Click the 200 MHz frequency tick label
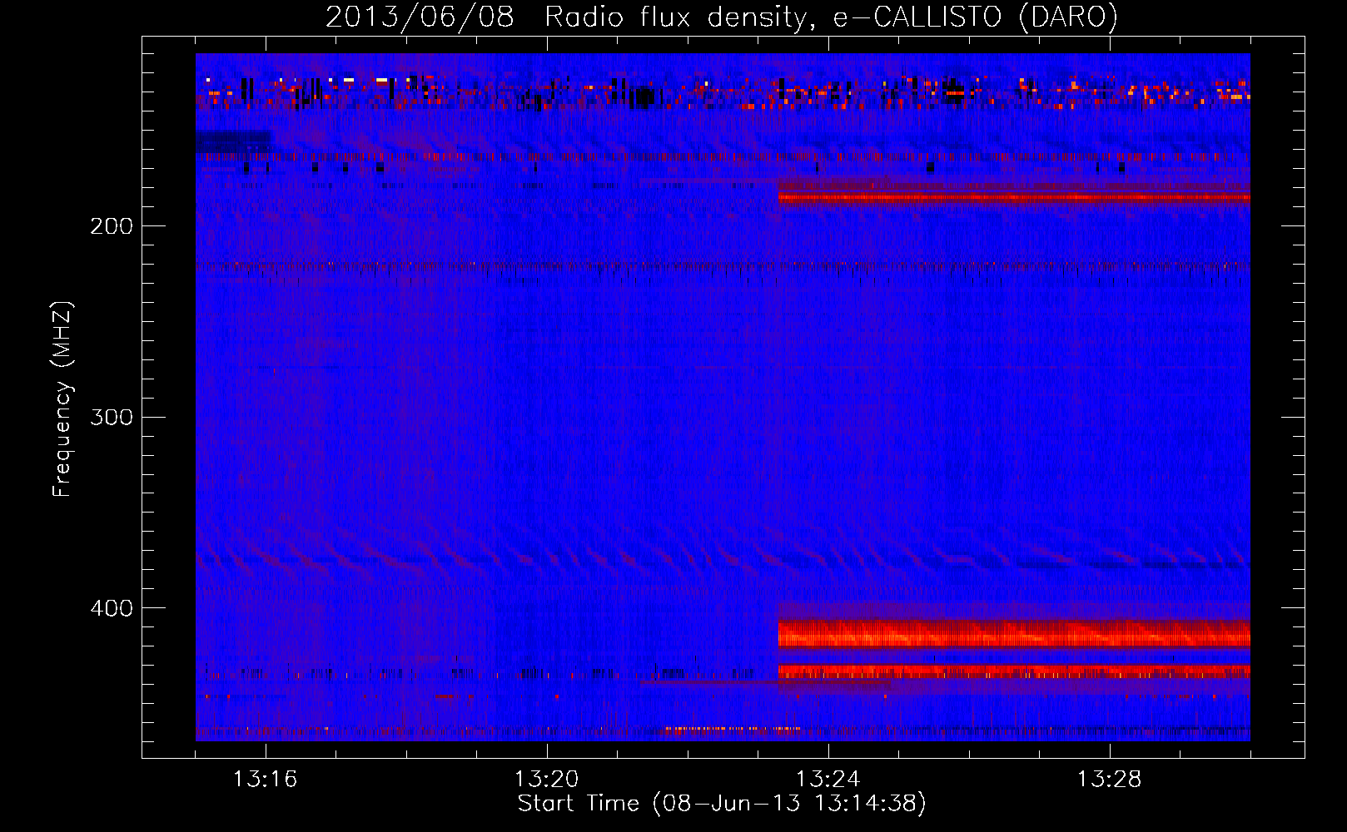Viewport: 1347px width, 832px height. (x=112, y=226)
